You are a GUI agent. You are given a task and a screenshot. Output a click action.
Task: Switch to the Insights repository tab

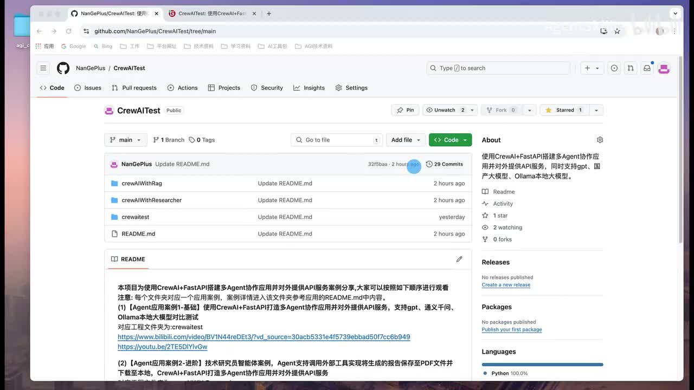point(309,88)
